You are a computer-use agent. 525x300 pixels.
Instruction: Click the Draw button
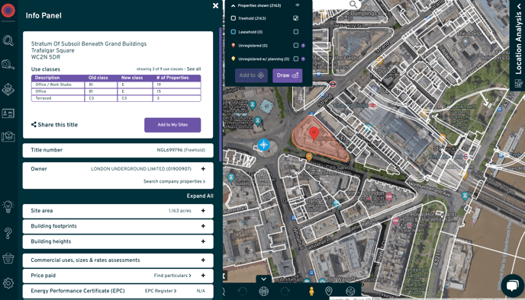287,75
